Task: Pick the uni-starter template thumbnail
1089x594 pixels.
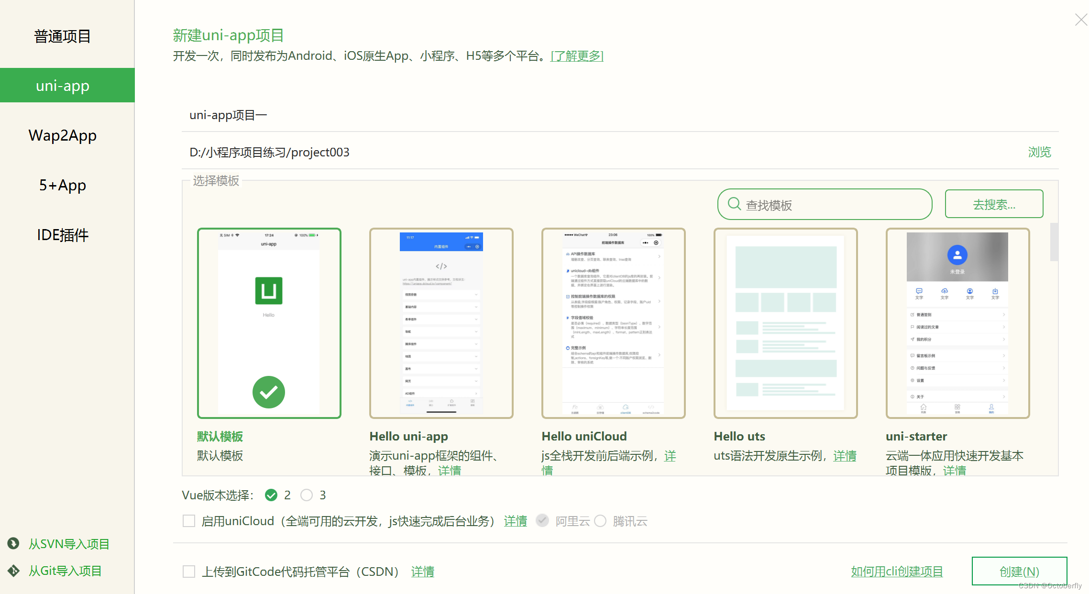Action: tap(957, 323)
